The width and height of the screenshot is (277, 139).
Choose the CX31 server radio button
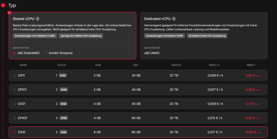point(14,132)
